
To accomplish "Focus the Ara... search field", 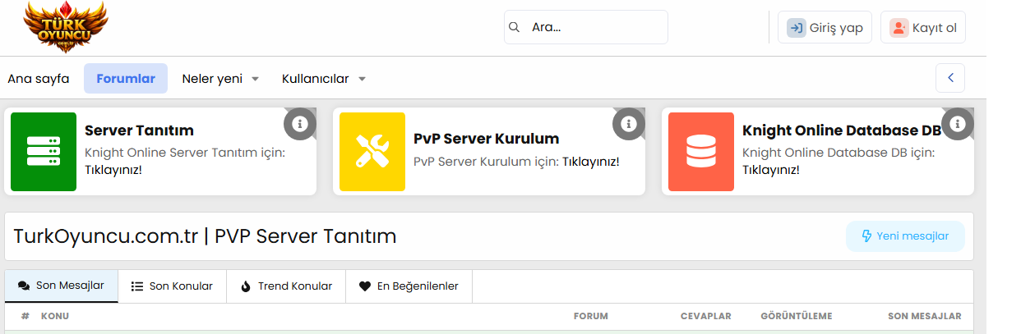I will coord(596,27).
